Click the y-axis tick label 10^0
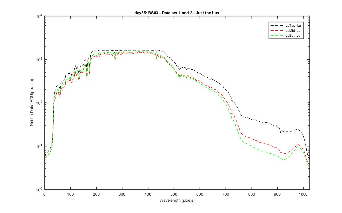This screenshot has height=213, width=342. coord(39,189)
